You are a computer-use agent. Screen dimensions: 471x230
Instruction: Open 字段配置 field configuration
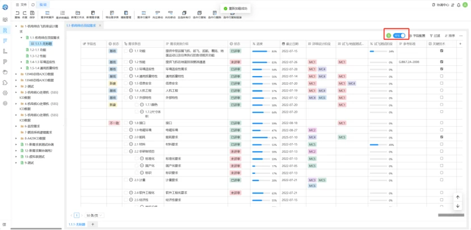pyautogui.click(x=417, y=35)
